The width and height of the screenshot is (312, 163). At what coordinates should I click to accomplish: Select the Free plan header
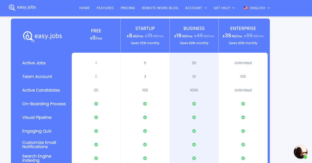(96, 31)
